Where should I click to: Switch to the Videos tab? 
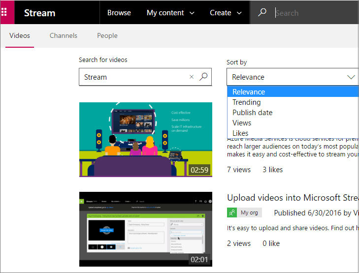coord(20,36)
